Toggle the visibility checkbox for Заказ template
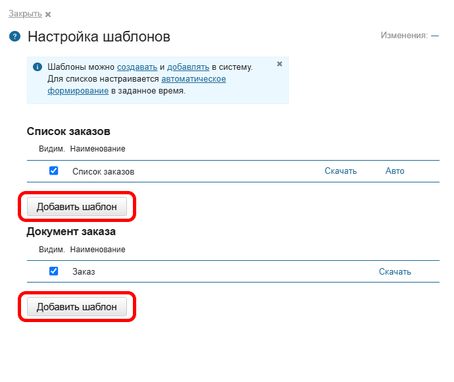 [54, 271]
